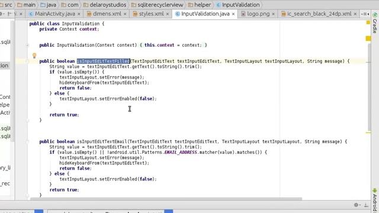Image resolution: width=379 pixels, height=213 pixels.
Task: Click the yellow warning indicator at top of gutter
Action: (368, 22)
